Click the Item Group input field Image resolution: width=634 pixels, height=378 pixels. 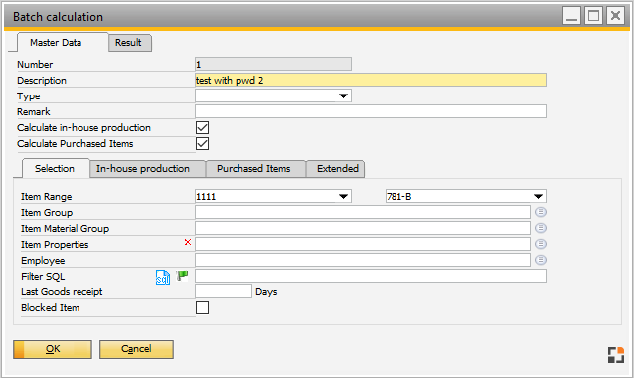point(363,212)
